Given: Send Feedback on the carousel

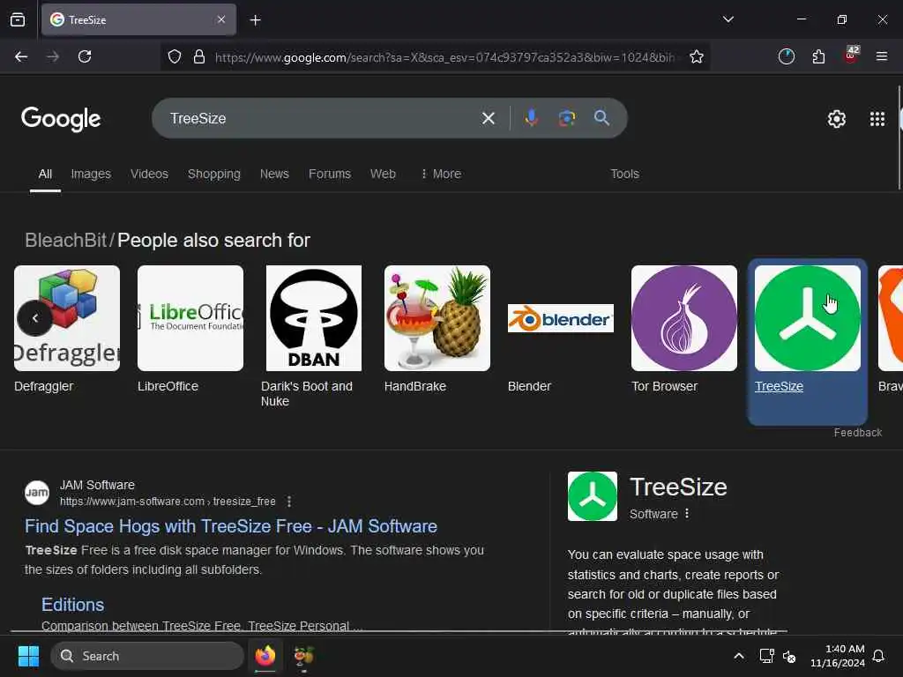Looking at the screenshot, I should coord(857,432).
